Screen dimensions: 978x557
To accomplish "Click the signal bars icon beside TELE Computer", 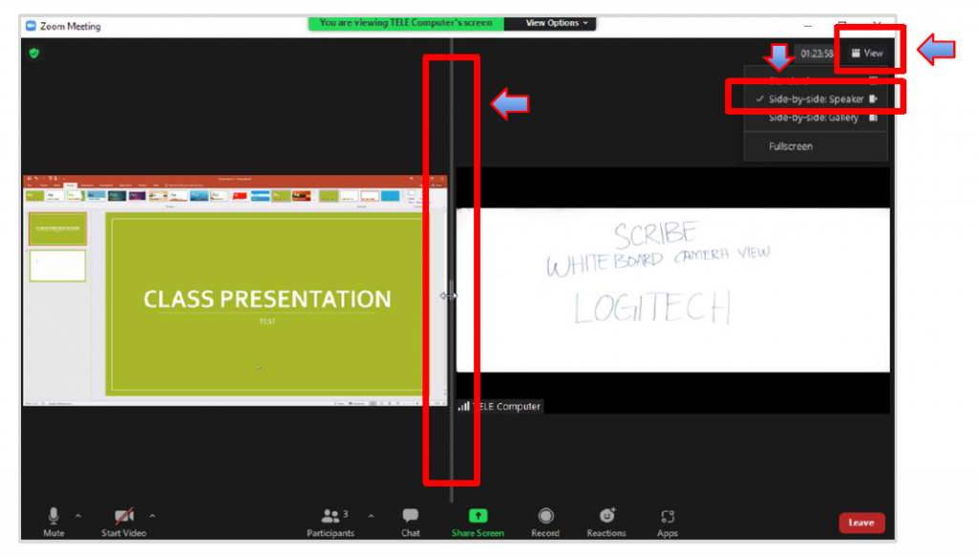I will (464, 407).
